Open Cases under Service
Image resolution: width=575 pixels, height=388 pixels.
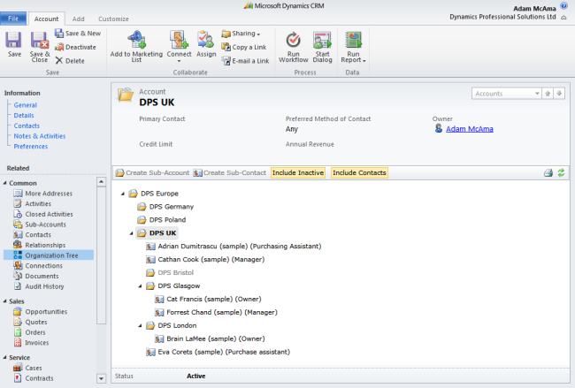pos(28,368)
